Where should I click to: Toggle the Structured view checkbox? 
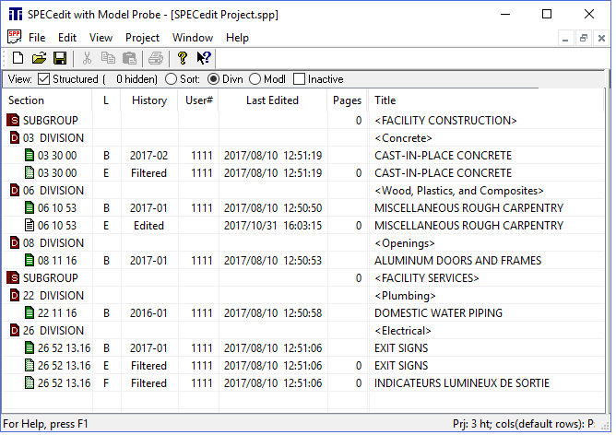(x=43, y=79)
